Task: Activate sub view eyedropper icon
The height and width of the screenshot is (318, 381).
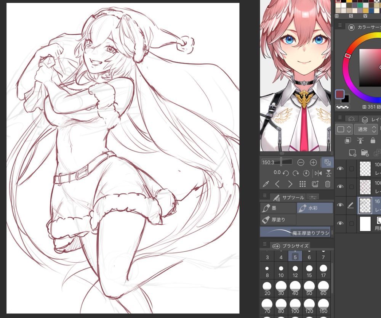Action: [x=266, y=184]
